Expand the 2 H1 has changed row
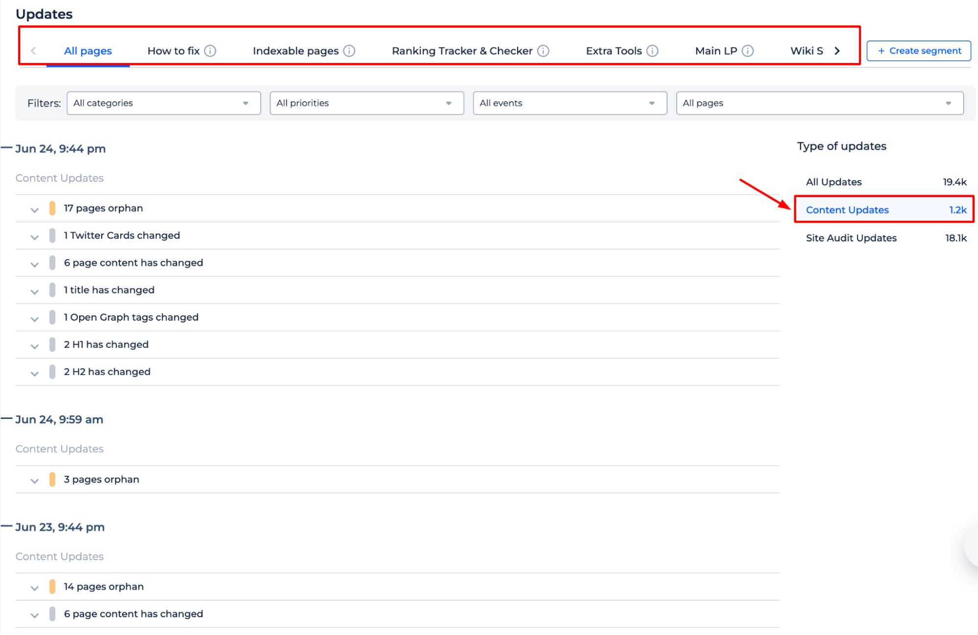The width and height of the screenshot is (978, 635). (x=33, y=345)
